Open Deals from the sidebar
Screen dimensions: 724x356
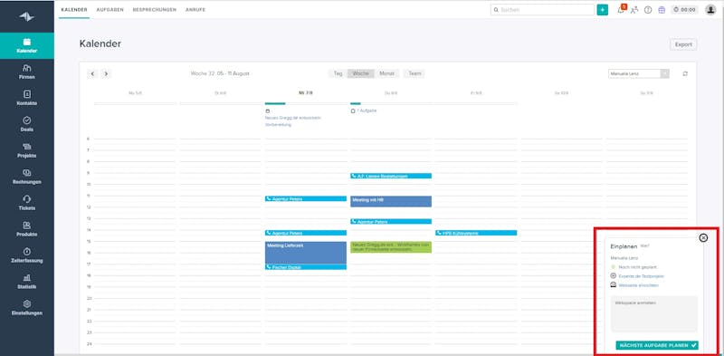(x=27, y=124)
